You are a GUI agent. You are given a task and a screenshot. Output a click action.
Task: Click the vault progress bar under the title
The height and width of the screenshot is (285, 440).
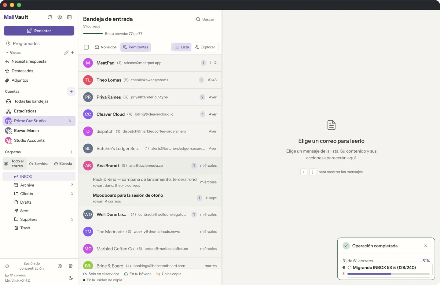(93, 34)
